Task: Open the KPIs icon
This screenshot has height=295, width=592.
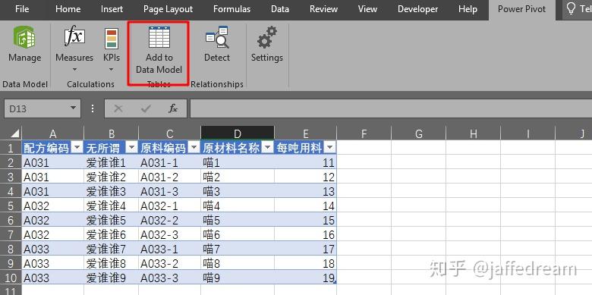Action: coord(112,38)
